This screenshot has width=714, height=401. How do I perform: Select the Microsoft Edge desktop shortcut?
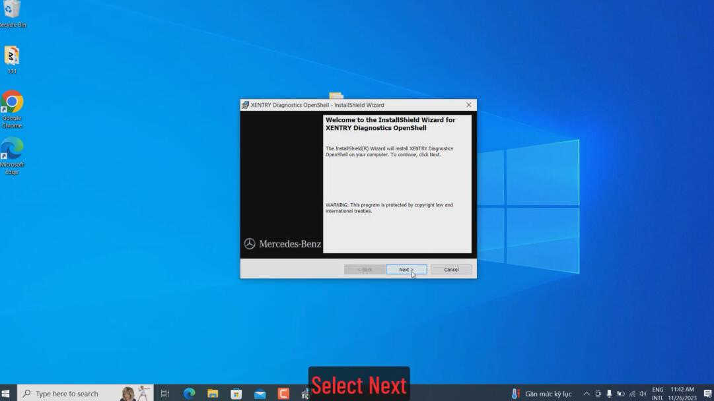coord(12,156)
